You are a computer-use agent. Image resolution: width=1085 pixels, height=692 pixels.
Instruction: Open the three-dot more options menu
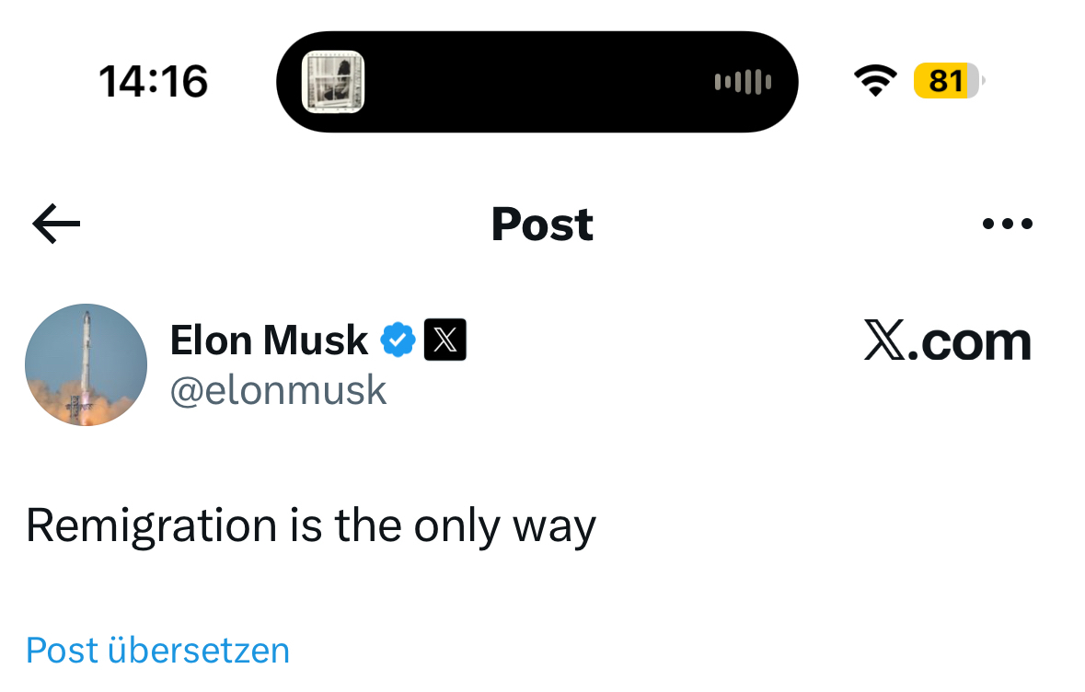click(1008, 224)
